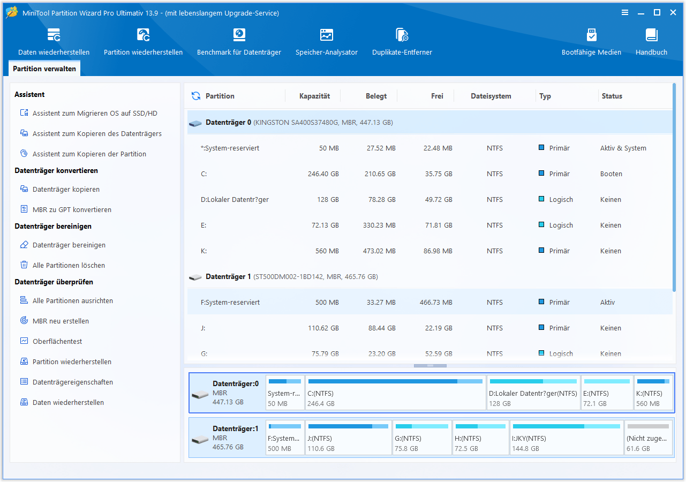Select partition E: row
686x482 pixels.
pos(430,225)
